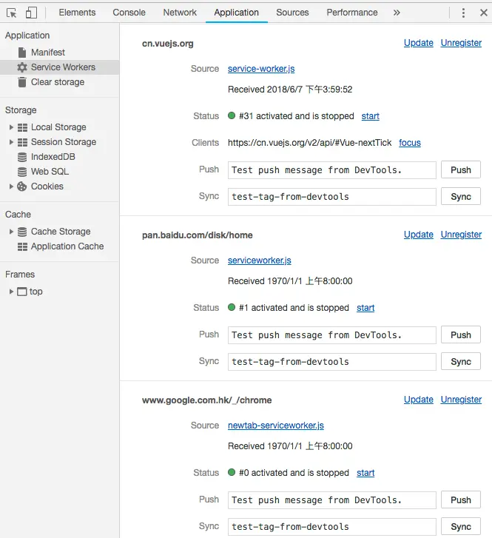Viewport: 492px width, 538px height.
Task: Click the Clear storage trash icon
Action: (x=22, y=82)
